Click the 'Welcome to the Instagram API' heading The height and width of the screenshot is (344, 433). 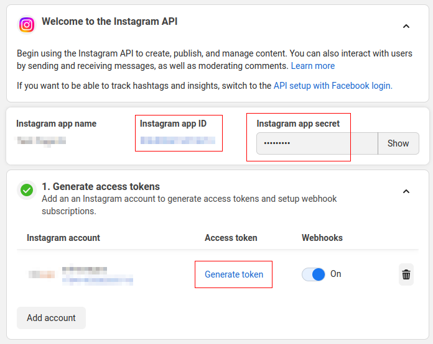pos(109,22)
